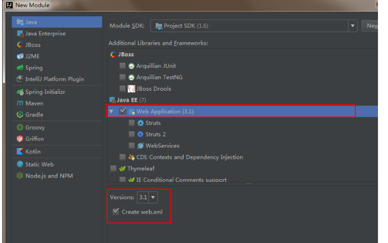Click the IntelliJ logo in title bar

point(10,5)
